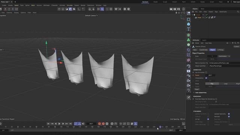
Task: Open the Centimeters unit dropdown
Action: pyautogui.click(x=224, y=56)
